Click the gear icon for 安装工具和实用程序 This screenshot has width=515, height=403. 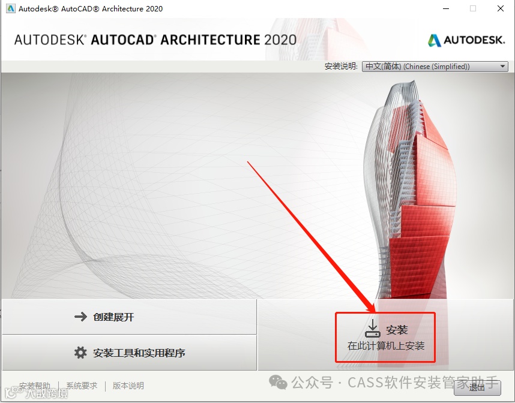click(80, 353)
